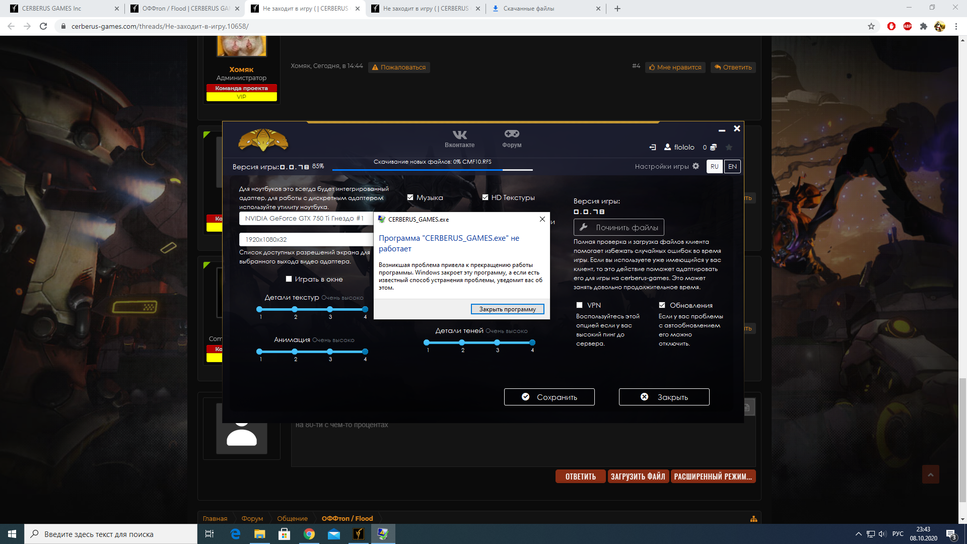Switch to the Скачанные файлы browser tab

(528, 9)
